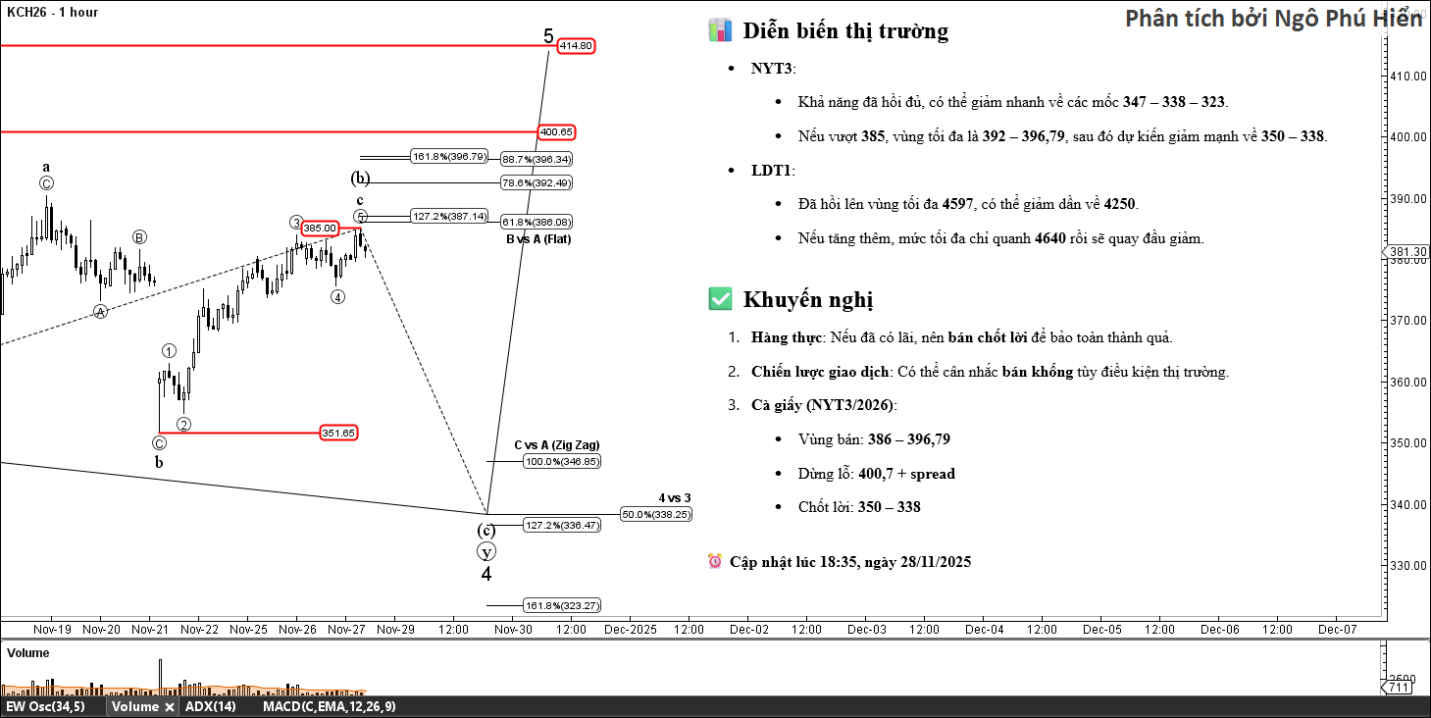Click the red 351.65 support level label
The height and width of the screenshot is (718, 1431).
pos(338,433)
